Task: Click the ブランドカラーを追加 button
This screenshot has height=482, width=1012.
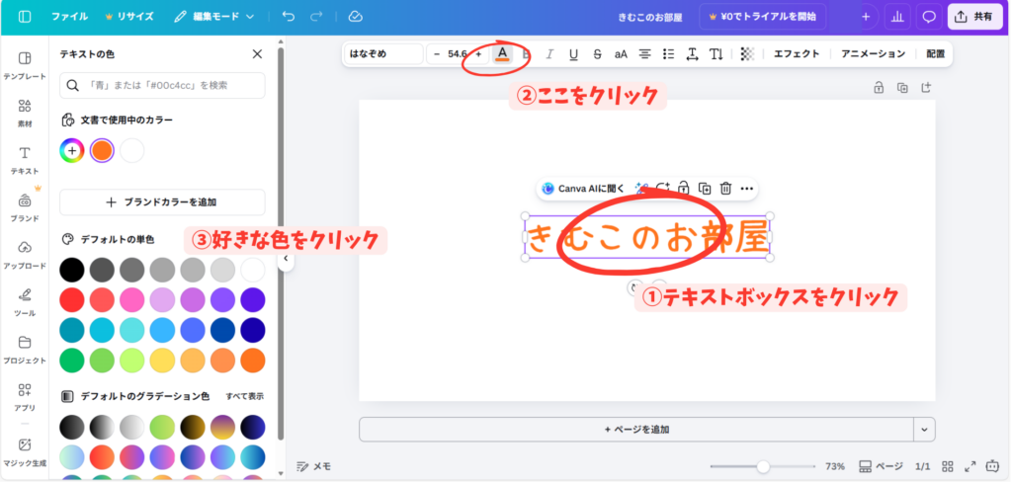Action: (x=162, y=201)
